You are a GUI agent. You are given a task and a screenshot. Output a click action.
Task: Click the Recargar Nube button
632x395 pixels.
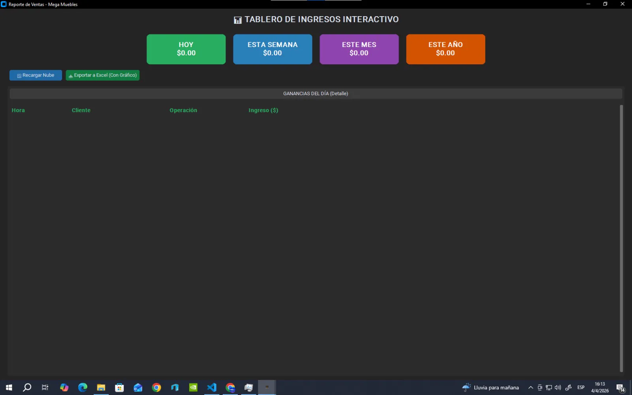pos(36,75)
